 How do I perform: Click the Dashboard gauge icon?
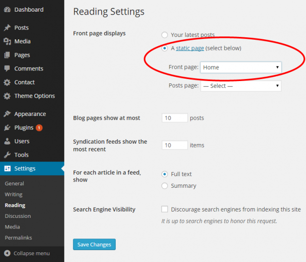coord(7,10)
